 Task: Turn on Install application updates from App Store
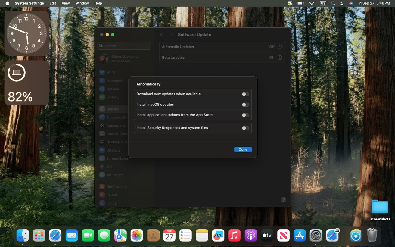[x=245, y=115]
